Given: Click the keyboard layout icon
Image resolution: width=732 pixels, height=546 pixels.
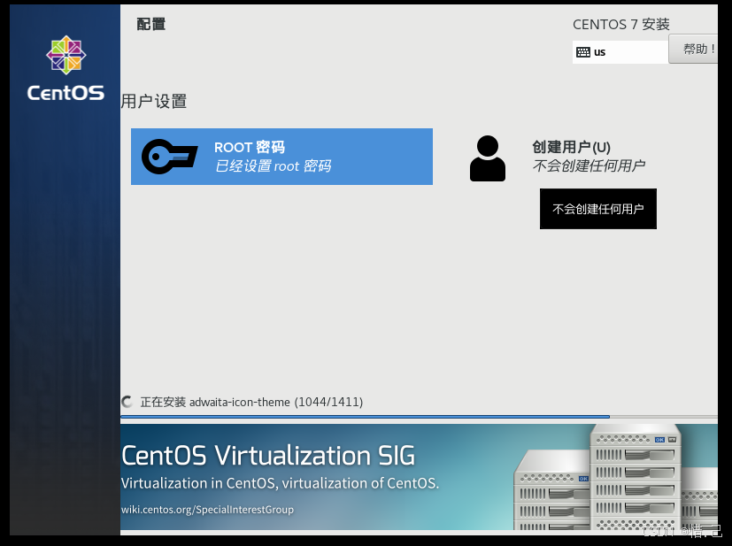Looking at the screenshot, I should click(x=583, y=52).
